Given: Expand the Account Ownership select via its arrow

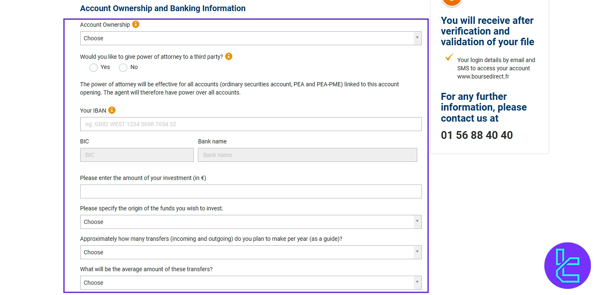Looking at the screenshot, I should tap(418, 38).
